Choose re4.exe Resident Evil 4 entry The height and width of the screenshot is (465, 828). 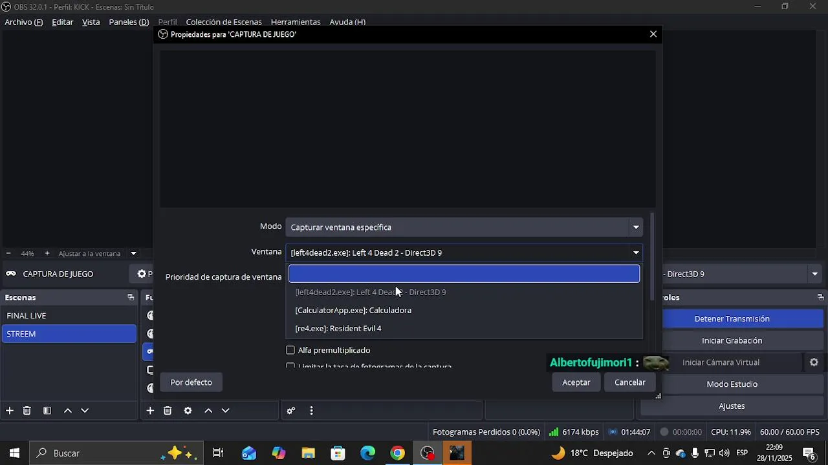tap(464, 328)
